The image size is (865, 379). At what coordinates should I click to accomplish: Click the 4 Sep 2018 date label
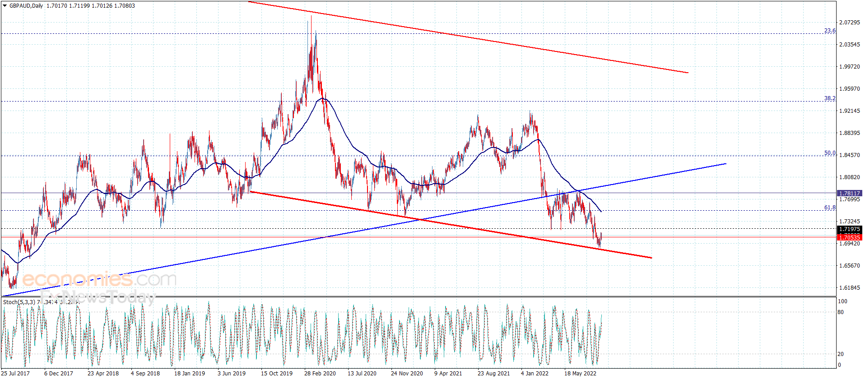coord(145,373)
